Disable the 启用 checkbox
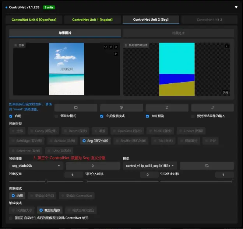This screenshot has width=243, height=229. (11, 116)
